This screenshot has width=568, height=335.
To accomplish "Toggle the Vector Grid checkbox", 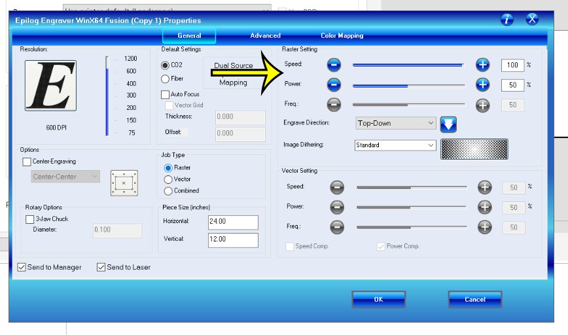I will click(169, 105).
